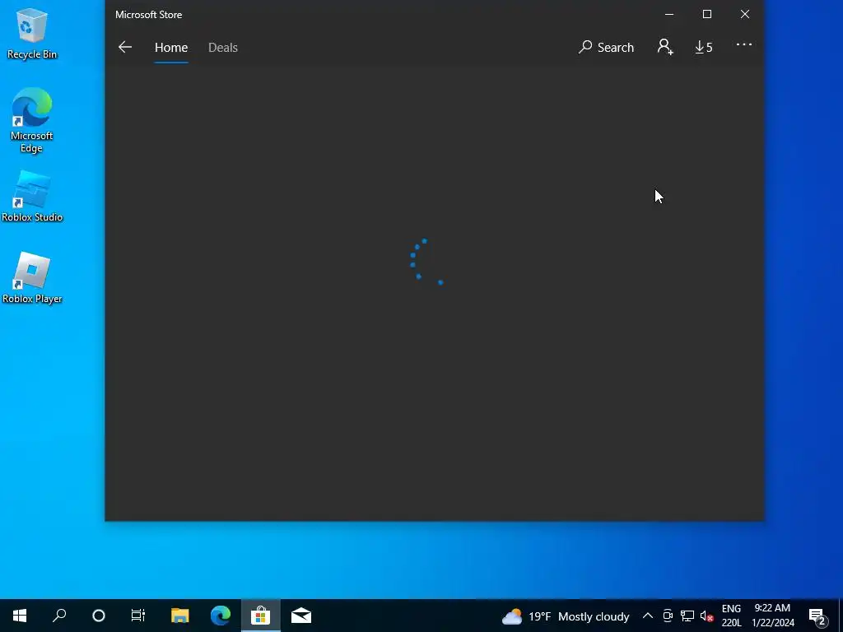Open Task View on the taskbar
The image size is (843, 632).
click(138, 616)
